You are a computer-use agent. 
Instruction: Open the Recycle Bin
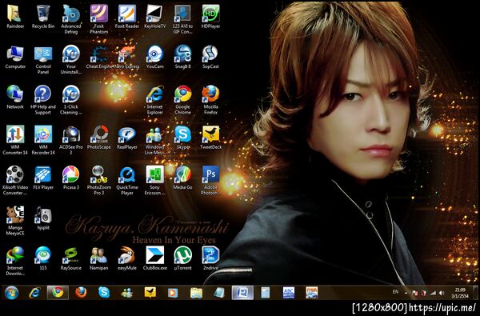coord(43,17)
